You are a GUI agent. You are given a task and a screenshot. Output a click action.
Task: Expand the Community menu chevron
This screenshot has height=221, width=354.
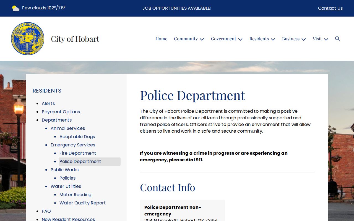(202, 39)
